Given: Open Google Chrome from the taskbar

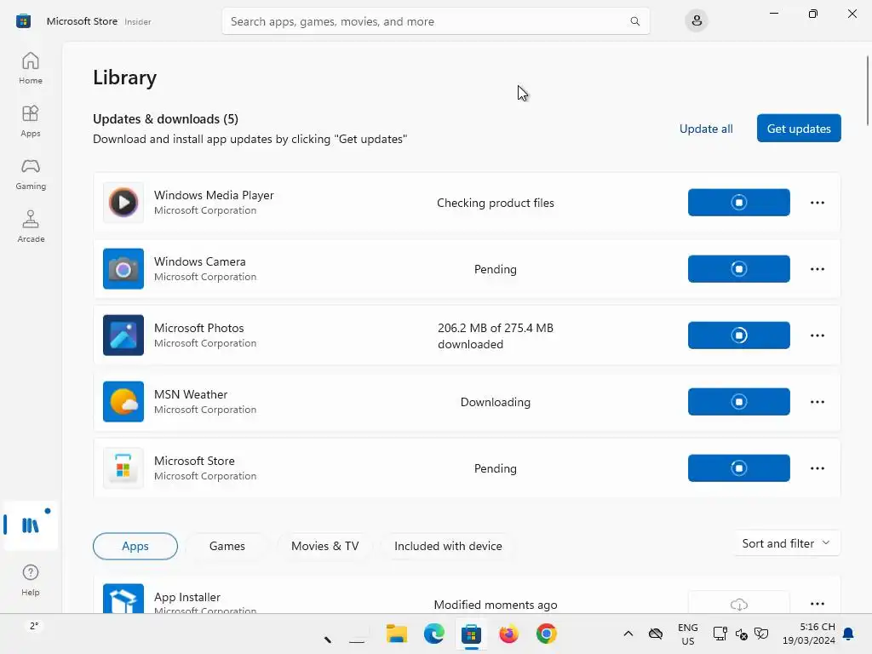Looking at the screenshot, I should click(x=546, y=634).
